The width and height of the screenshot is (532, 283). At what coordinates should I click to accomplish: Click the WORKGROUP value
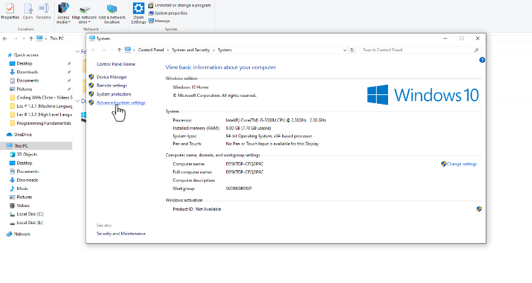239,189
